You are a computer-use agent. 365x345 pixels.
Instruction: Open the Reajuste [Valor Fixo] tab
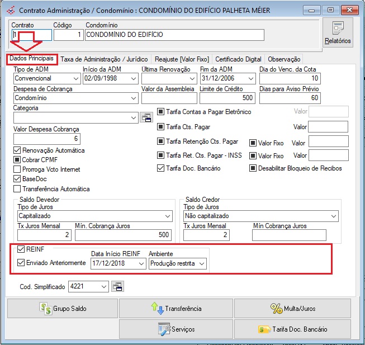coord(182,59)
